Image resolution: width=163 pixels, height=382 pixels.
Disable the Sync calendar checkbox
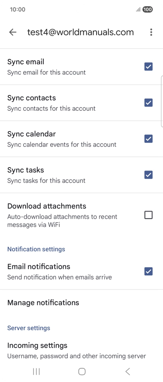coord(149,139)
